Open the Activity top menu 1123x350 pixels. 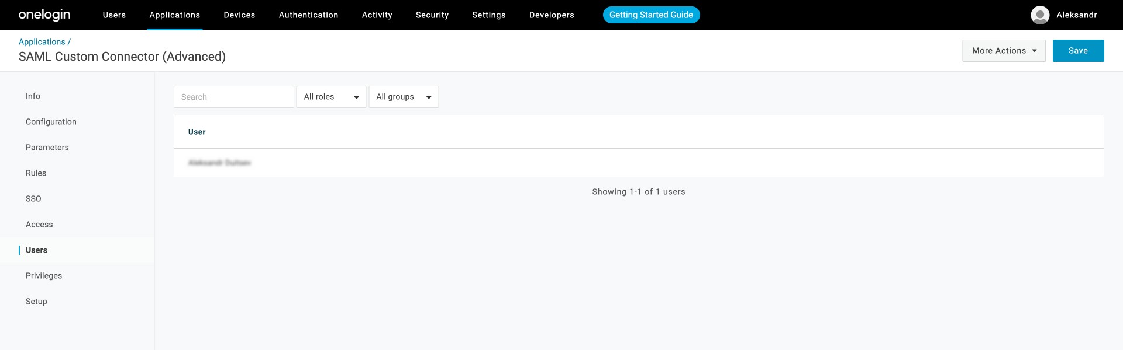377,15
